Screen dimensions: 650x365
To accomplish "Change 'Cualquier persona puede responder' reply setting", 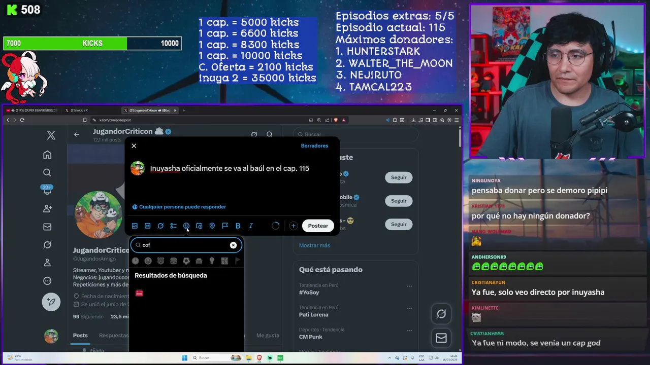I will point(179,207).
